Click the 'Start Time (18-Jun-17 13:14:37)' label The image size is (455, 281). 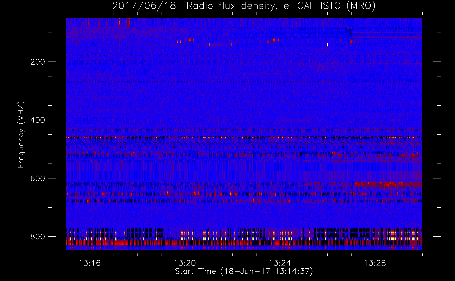point(244,271)
